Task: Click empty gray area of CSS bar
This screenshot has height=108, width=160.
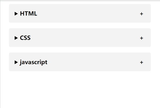Action: point(88,38)
